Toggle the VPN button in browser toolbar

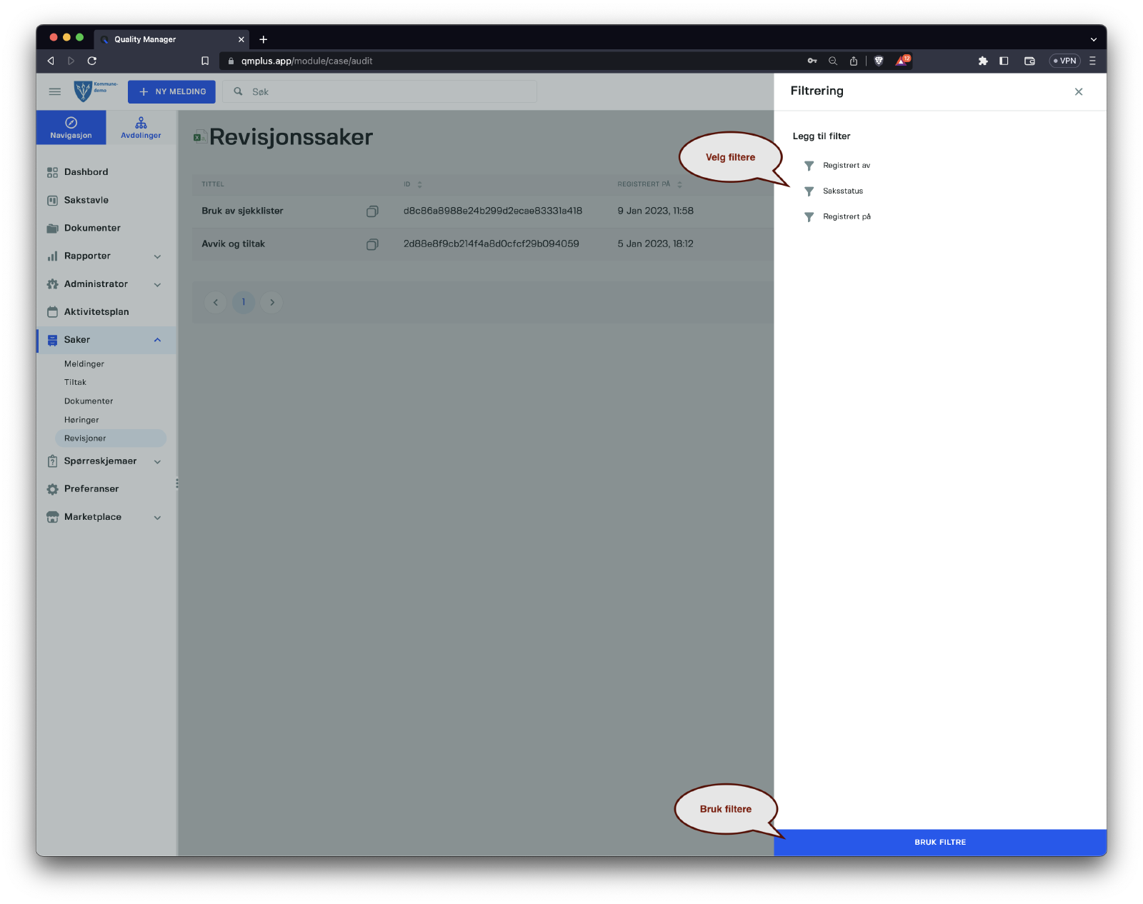click(1064, 61)
